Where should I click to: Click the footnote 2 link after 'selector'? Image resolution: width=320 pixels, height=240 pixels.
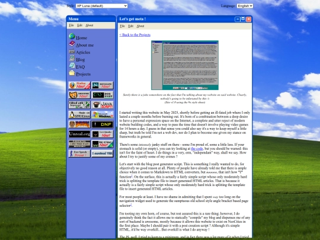(x=131, y=204)
